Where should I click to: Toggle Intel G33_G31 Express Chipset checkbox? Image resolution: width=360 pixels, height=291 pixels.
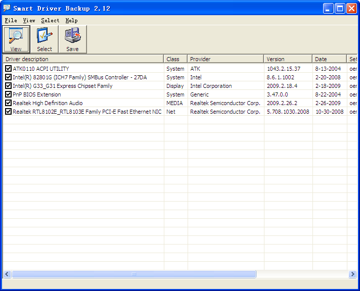[x=8, y=86]
